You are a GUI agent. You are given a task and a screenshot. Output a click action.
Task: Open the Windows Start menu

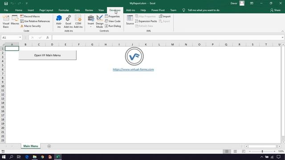tap(4, 157)
